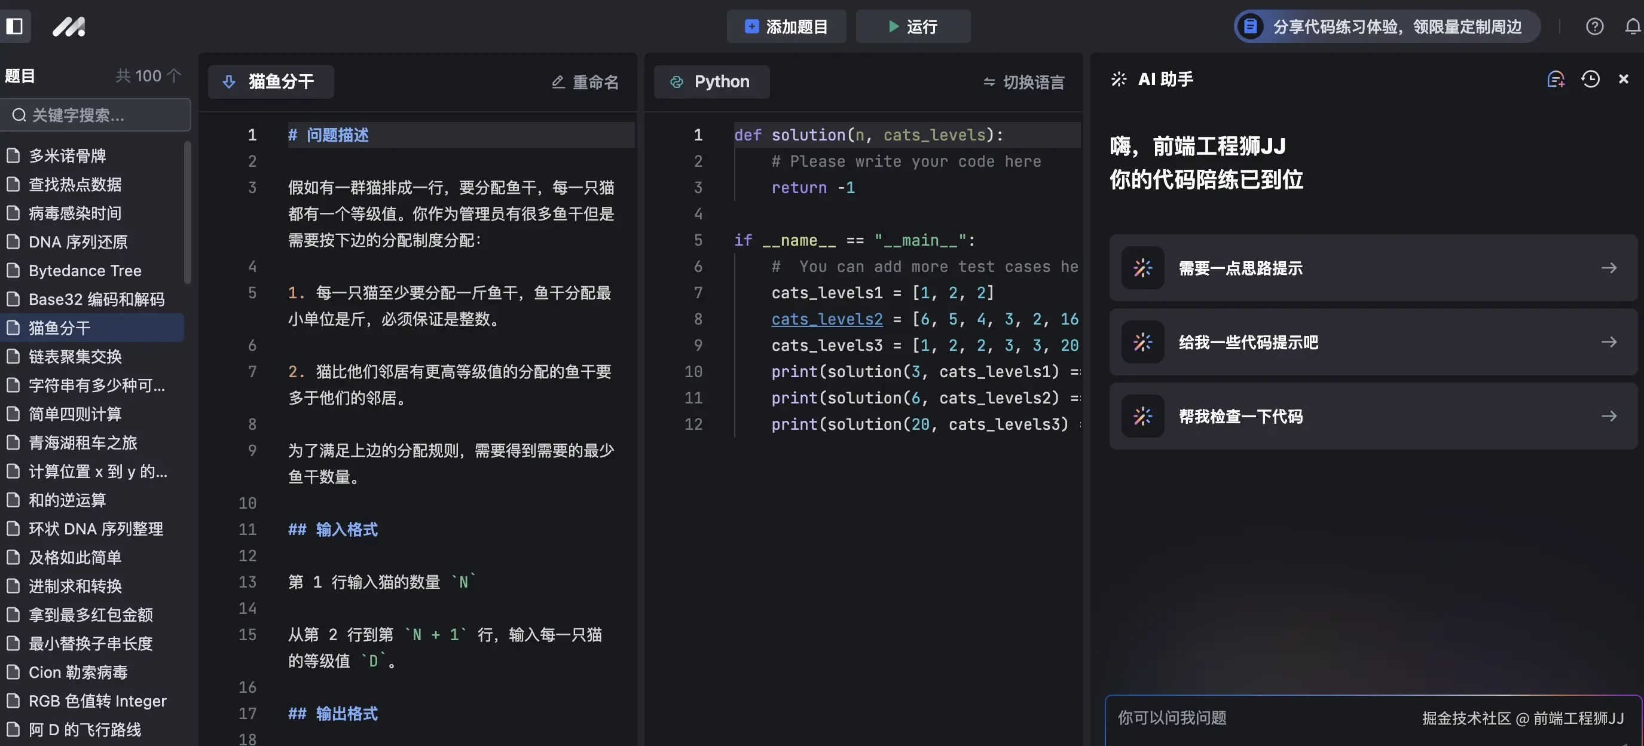Open the download icon beside 猫鱼分干 title
Image resolution: width=1644 pixels, height=746 pixels.
228,82
